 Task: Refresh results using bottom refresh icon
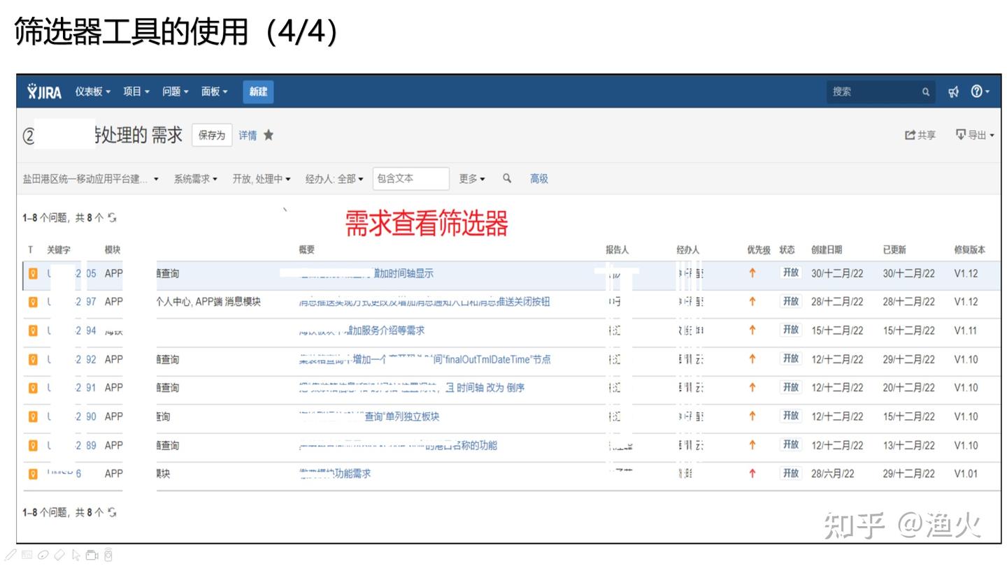point(113,513)
